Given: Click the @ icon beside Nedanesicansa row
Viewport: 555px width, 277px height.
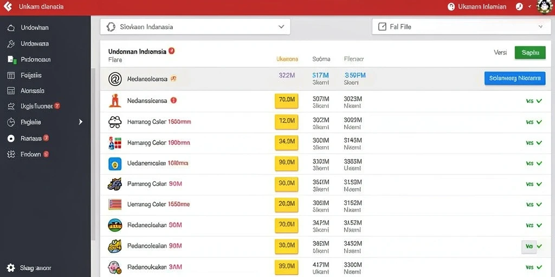Looking at the screenshot, I should 115,79.
